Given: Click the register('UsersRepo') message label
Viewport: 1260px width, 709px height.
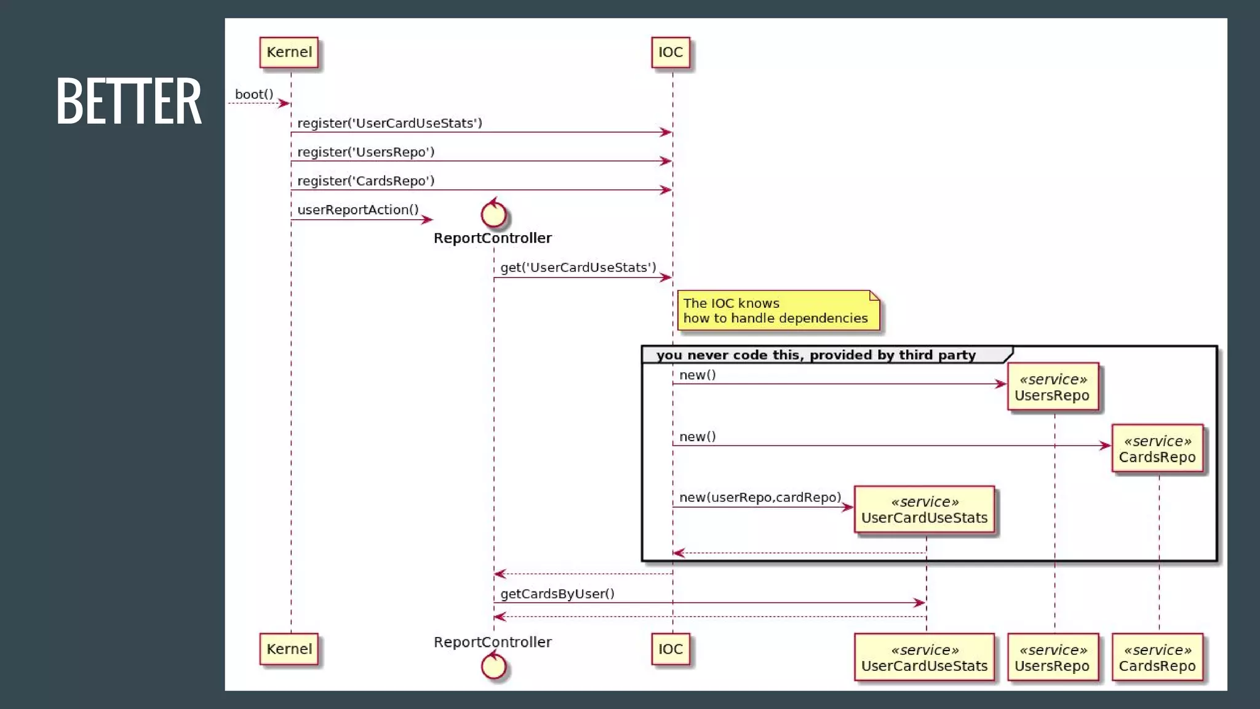Looking at the screenshot, I should pyautogui.click(x=365, y=152).
